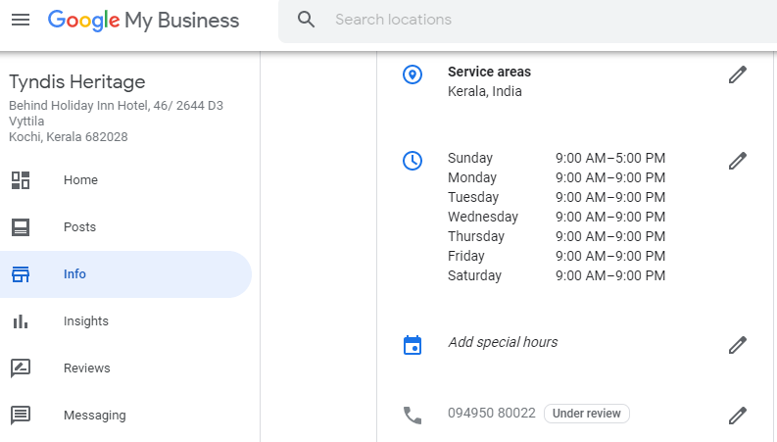This screenshot has height=442, width=777.
Task: Click the special hours calendar icon
Action: (413, 345)
